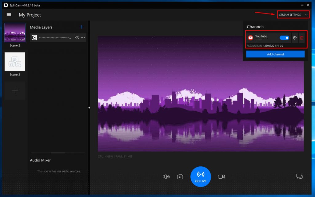Image resolution: width=315 pixels, height=197 pixels.
Task: Take a snapshot with camera icon
Action: 180,176
